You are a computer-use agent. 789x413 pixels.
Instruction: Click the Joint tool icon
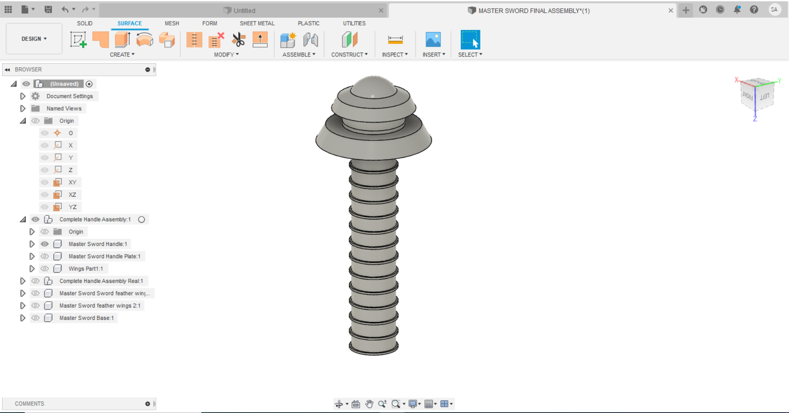(311, 40)
